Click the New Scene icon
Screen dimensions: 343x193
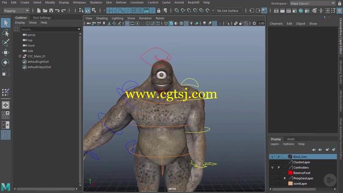(39, 10)
